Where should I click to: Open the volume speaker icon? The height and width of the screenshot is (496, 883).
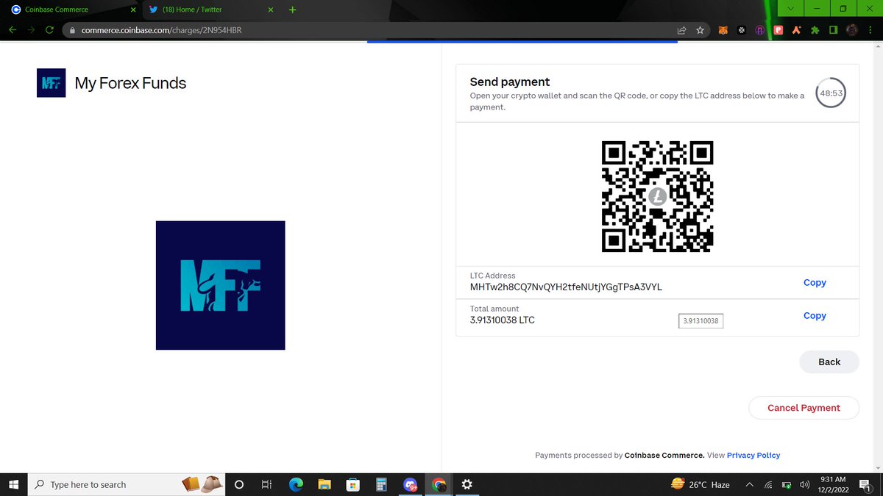804,484
